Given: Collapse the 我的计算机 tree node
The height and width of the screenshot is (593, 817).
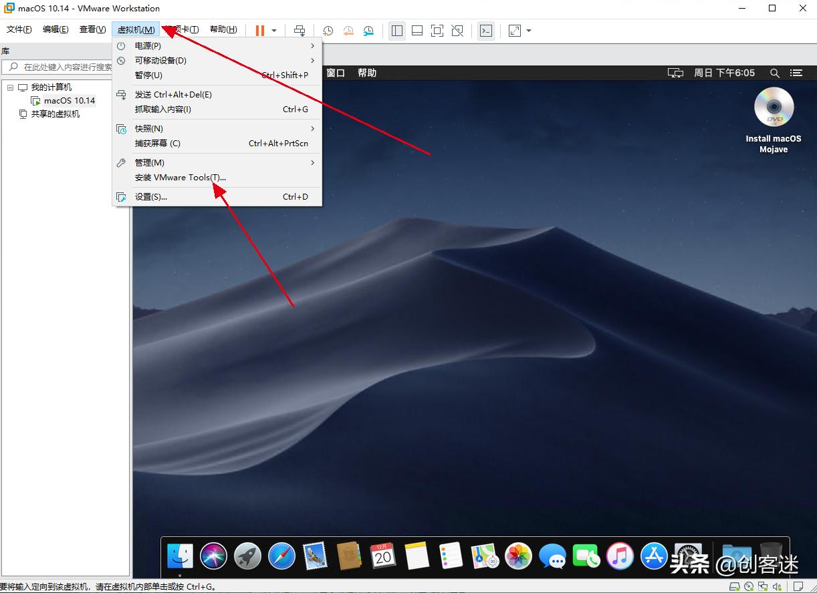Looking at the screenshot, I should click(10, 87).
